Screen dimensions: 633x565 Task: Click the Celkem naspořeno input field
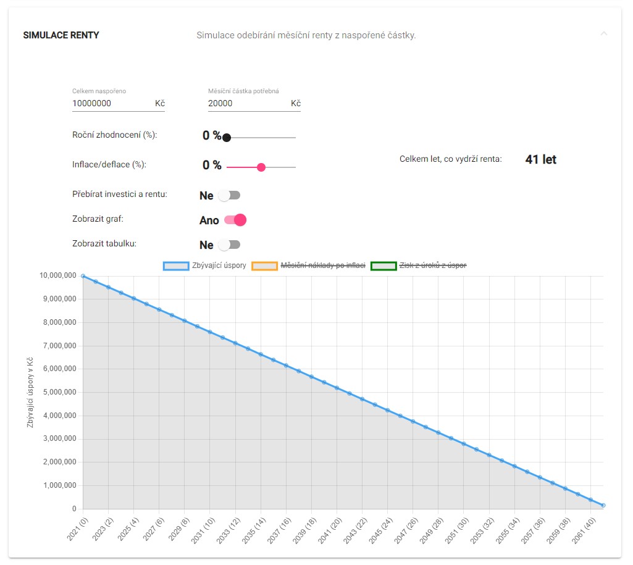pos(111,104)
